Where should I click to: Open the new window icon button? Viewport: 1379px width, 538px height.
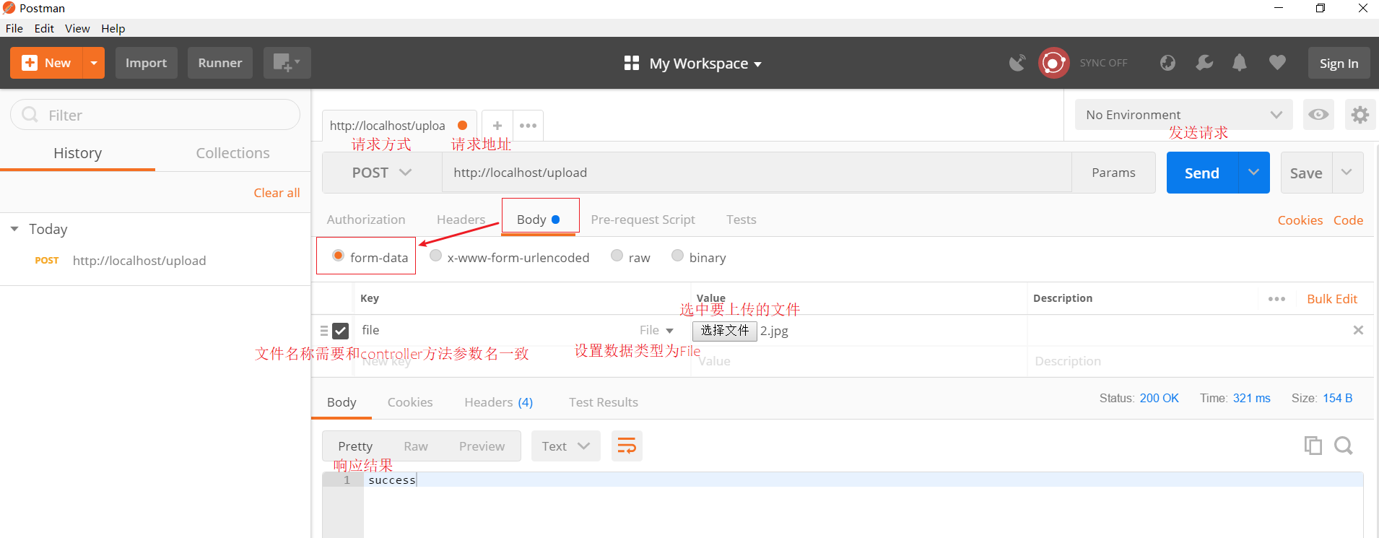287,63
